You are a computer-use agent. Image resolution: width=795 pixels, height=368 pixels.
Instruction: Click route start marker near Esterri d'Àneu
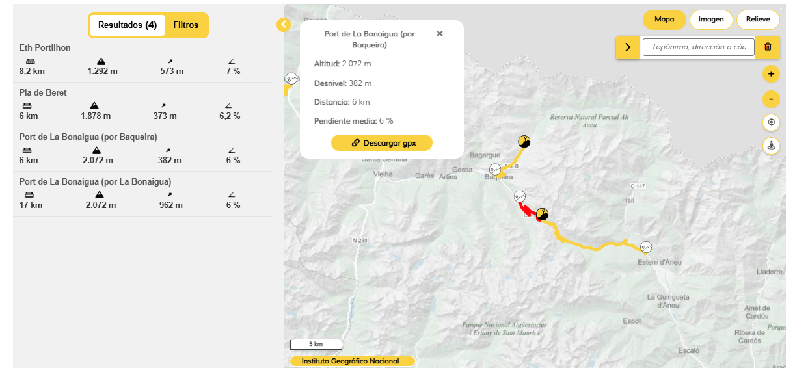point(646,247)
